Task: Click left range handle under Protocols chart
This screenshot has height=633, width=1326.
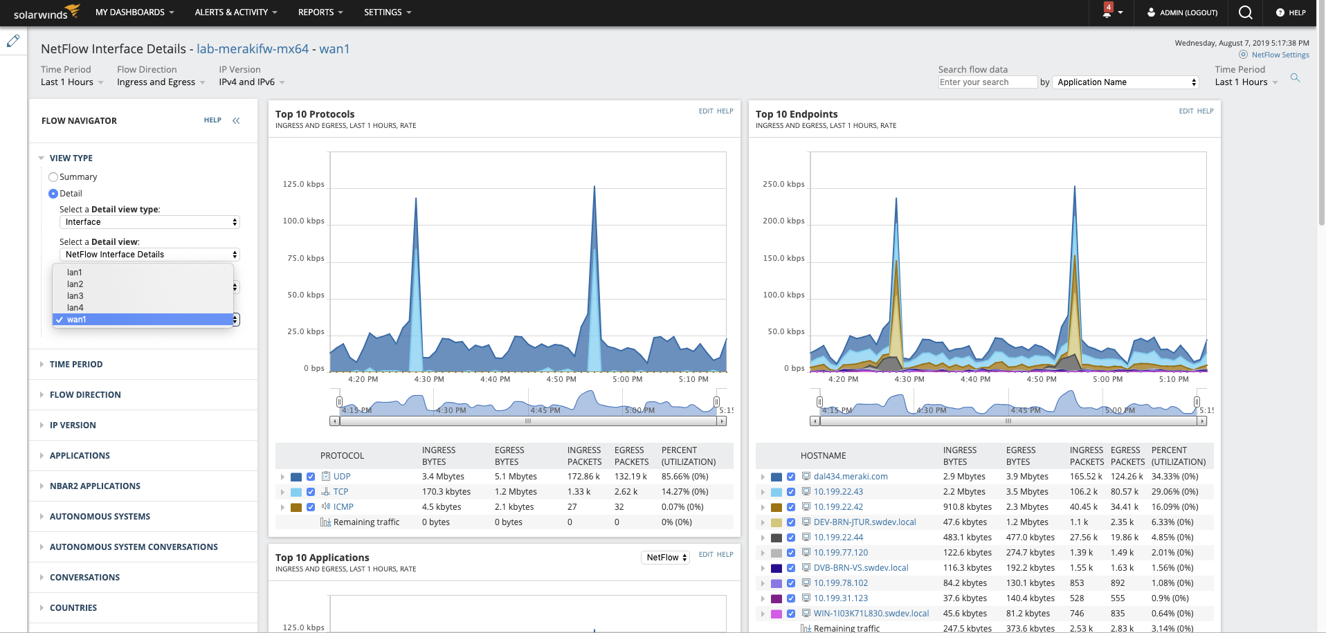Action: click(x=339, y=401)
